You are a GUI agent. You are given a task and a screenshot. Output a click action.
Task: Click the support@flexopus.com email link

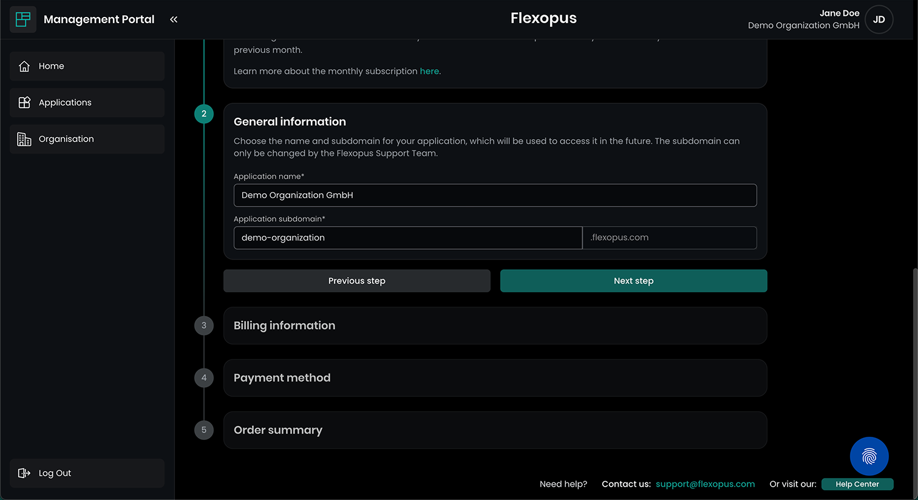coord(705,484)
